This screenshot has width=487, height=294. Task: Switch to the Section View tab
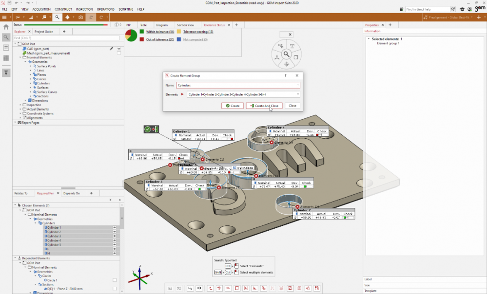185,25
